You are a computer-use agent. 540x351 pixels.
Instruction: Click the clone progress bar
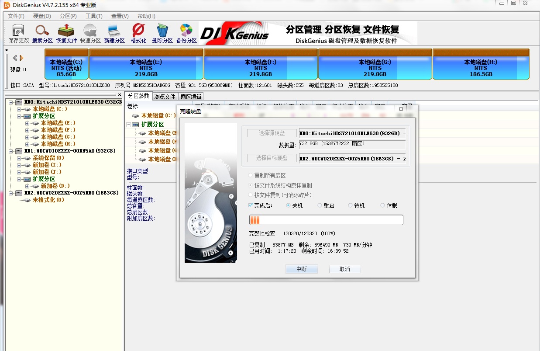click(326, 220)
